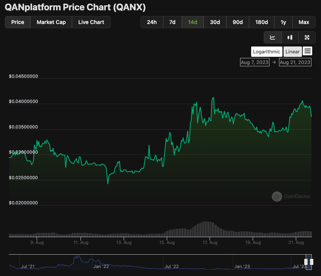Select the Price tab

click(x=18, y=22)
